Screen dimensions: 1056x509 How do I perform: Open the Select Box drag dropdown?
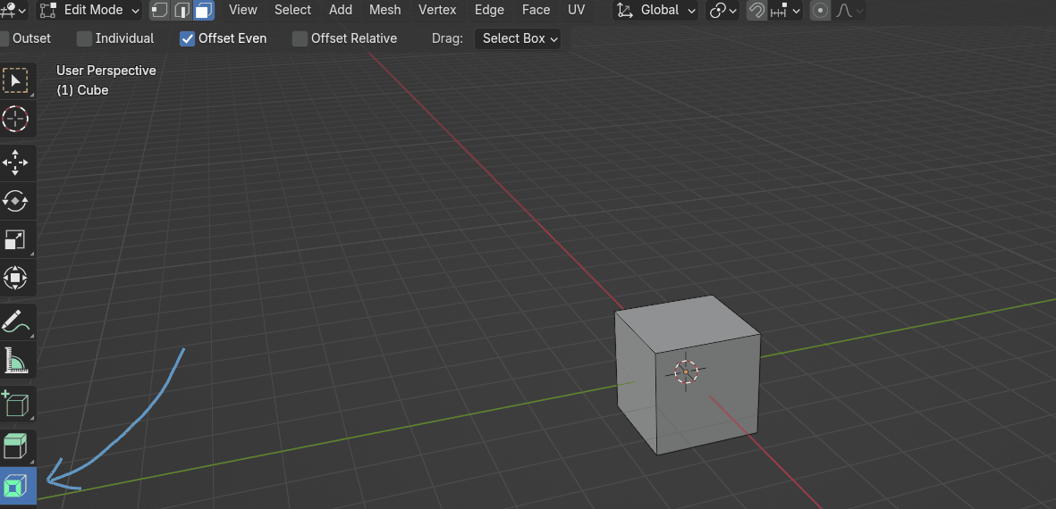click(x=520, y=38)
